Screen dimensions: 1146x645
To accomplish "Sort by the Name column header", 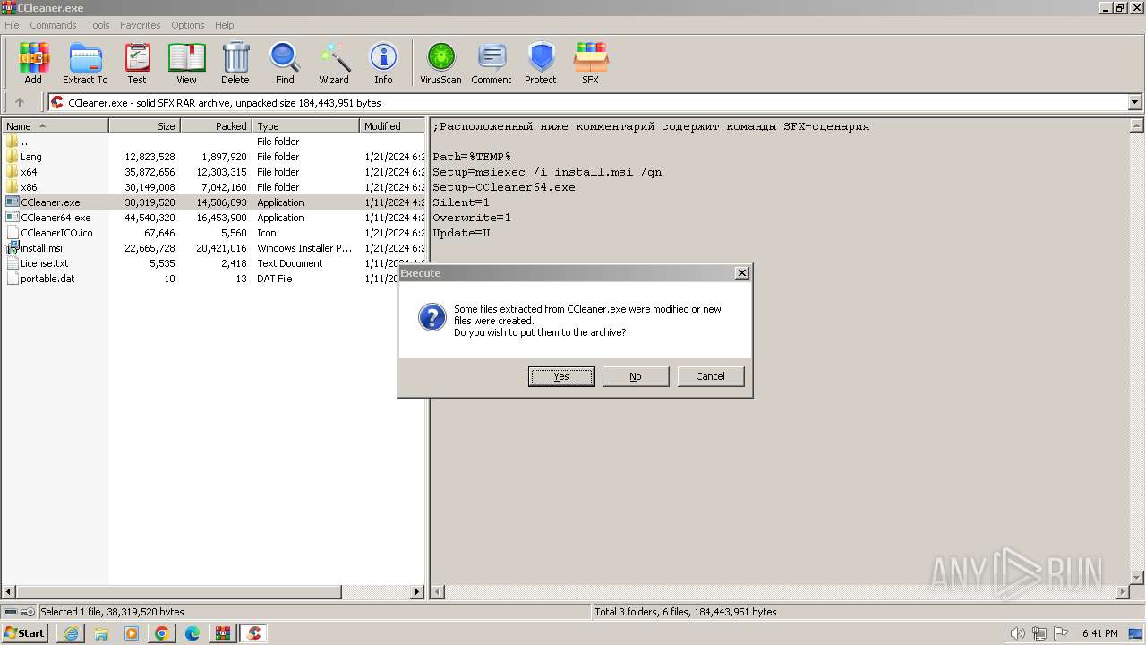I will click(x=55, y=126).
